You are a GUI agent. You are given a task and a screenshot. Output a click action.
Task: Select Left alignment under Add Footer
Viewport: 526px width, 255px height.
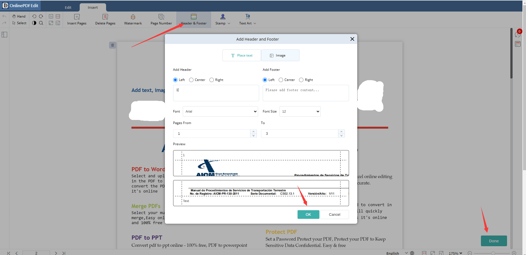[x=264, y=80]
